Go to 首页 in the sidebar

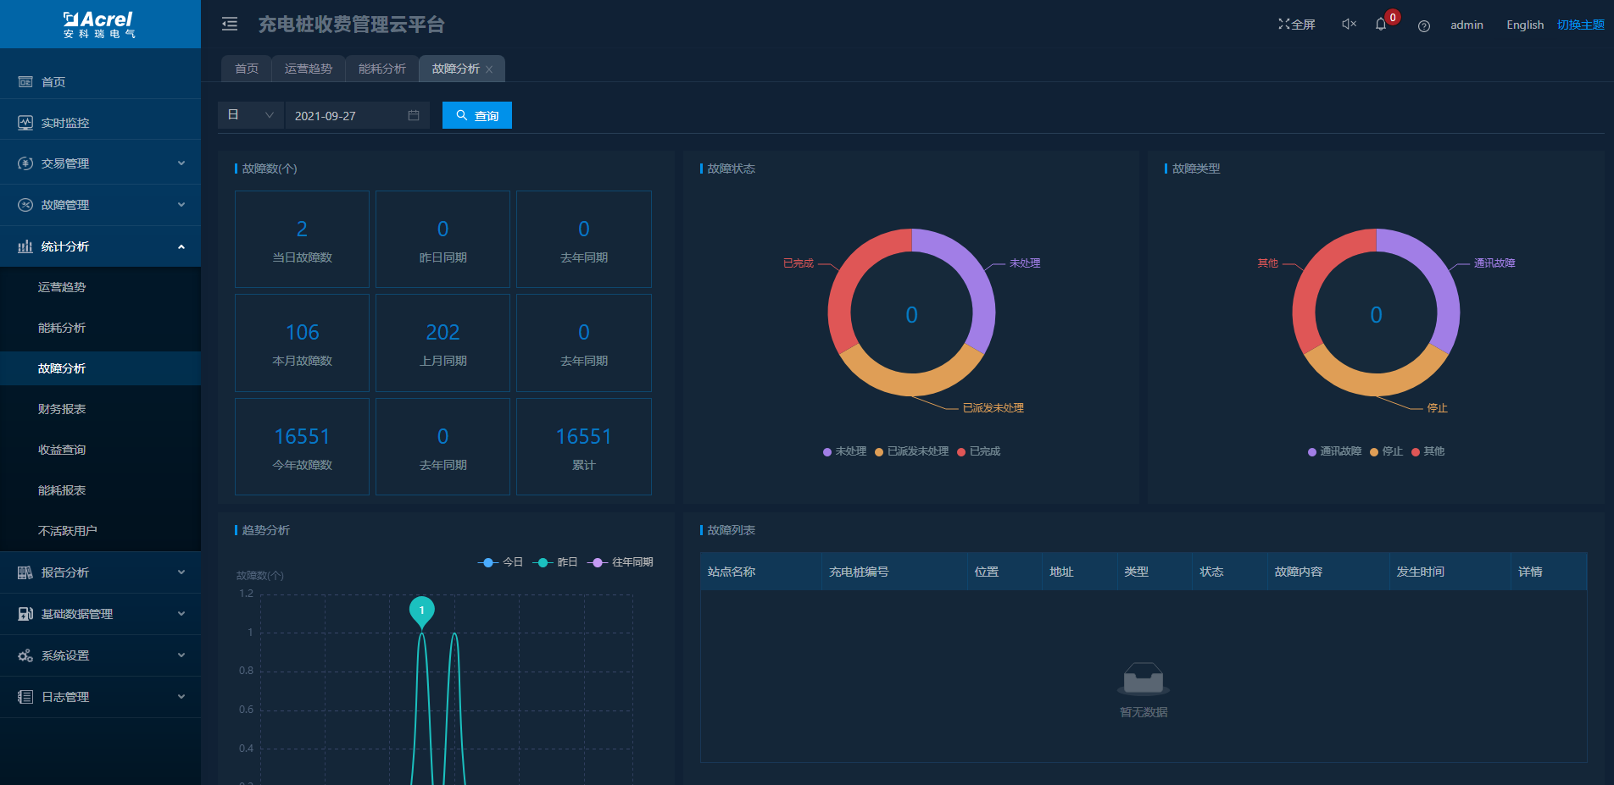(x=53, y=82)
